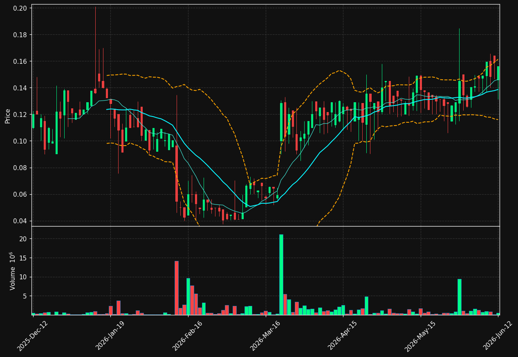Click the 2025-Dec-12 date label
The width and height of the screenshot is (518, 357).
coord(32,335)
